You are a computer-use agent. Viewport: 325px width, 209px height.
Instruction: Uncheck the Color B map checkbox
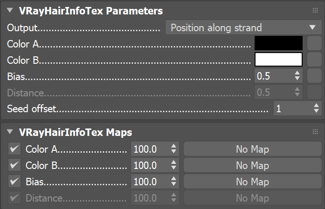14,165
